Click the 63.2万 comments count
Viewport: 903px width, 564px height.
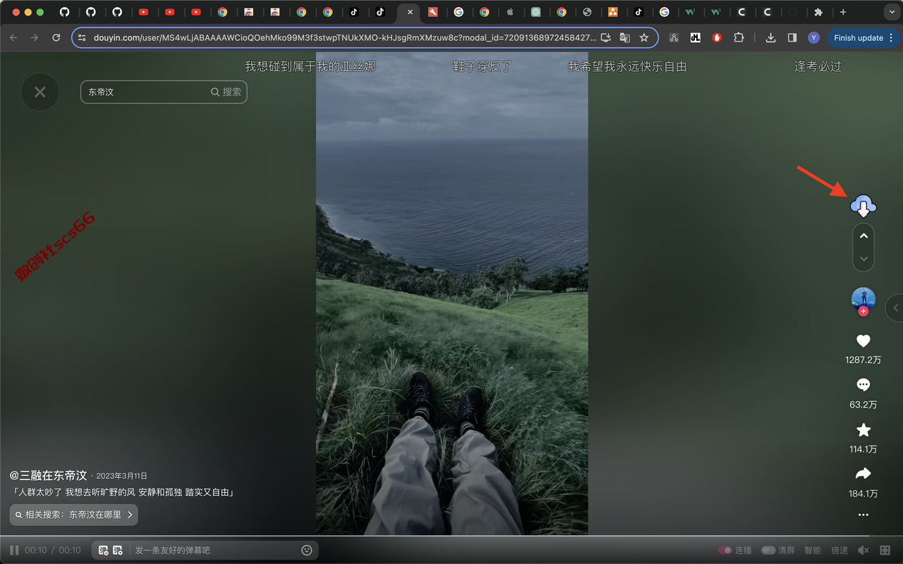tap(863, 405)
